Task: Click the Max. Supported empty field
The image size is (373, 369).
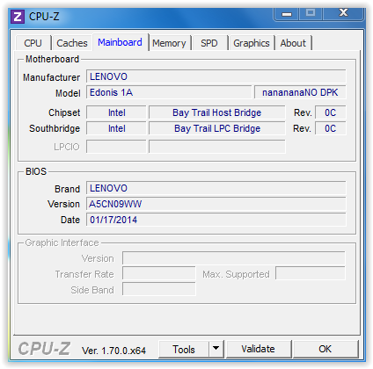Action: point(311,274)
